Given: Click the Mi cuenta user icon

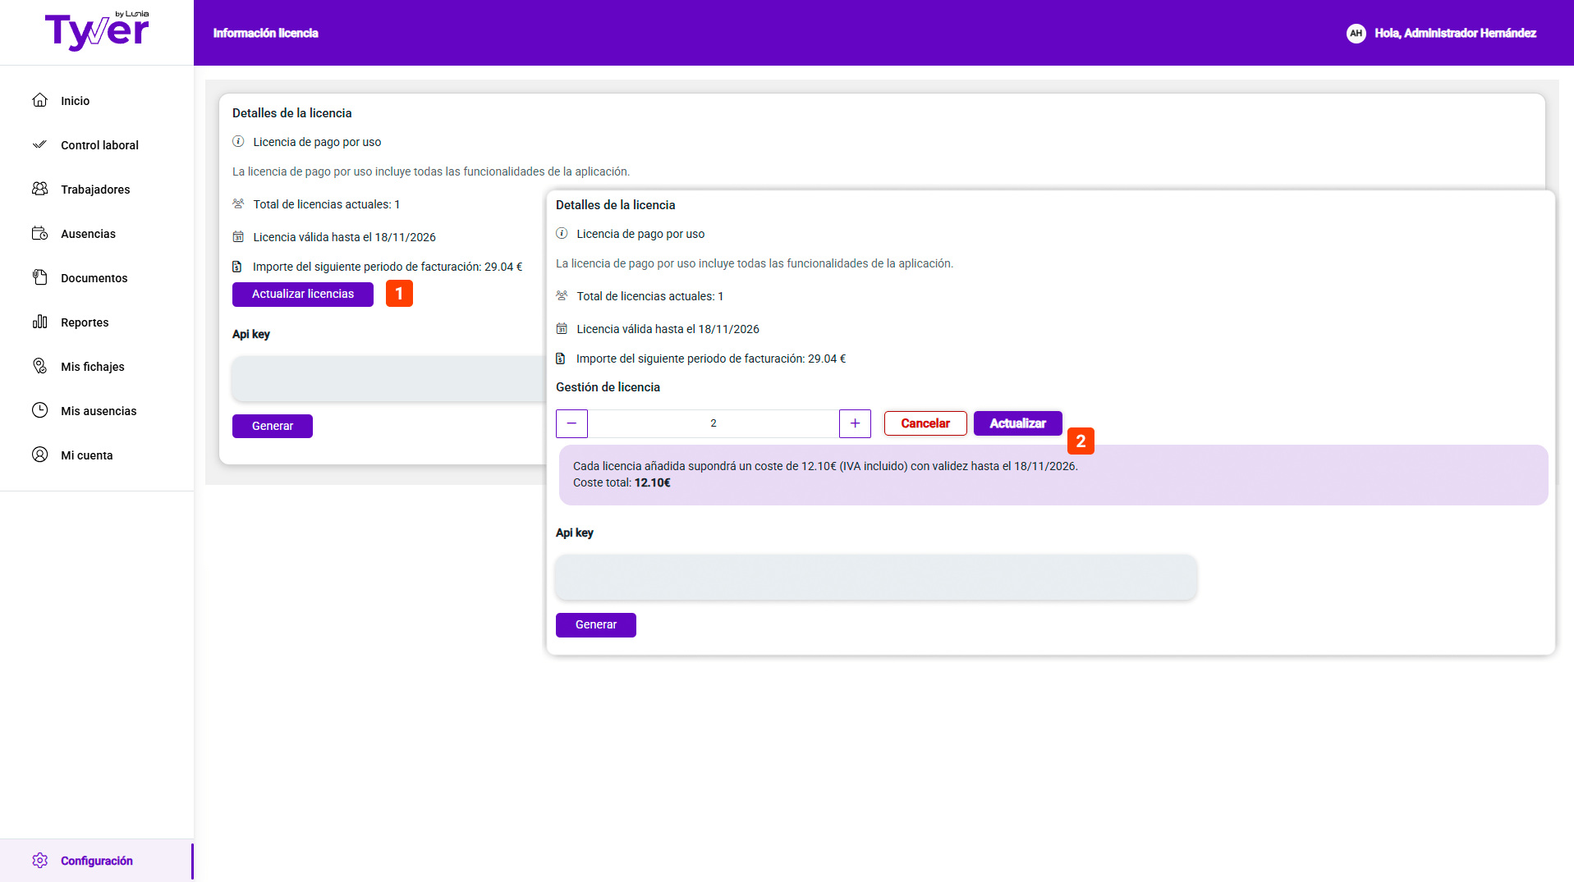Looking at the screenshot, I should (39, 455).
